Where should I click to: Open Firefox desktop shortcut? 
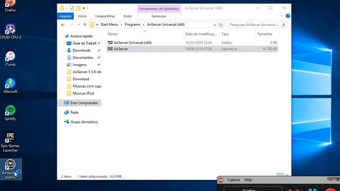tap(10, 6)
